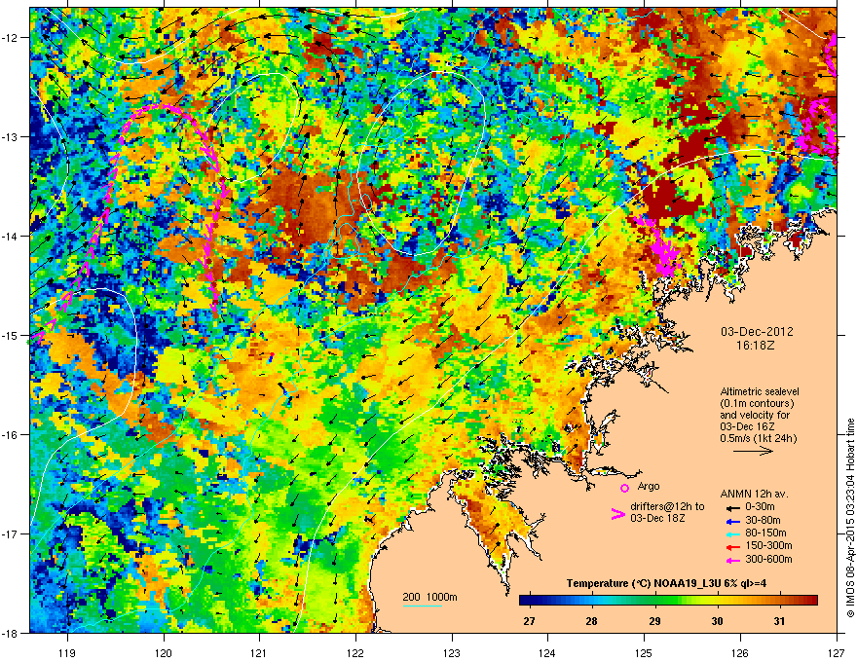Click the longitude axis label 127
This screenshot has width=857, height=662.
[x=837, y=652]
